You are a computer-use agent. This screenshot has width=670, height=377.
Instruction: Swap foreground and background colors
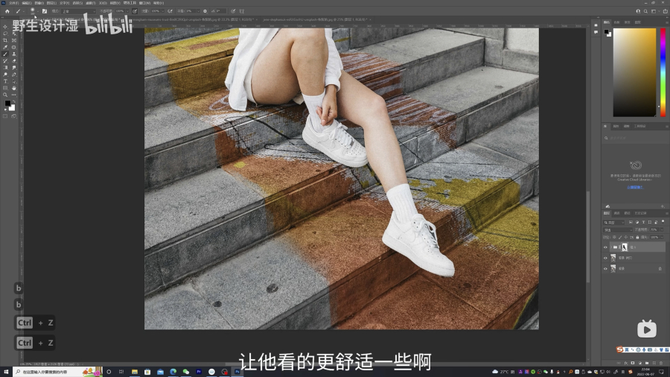point(13,102)
